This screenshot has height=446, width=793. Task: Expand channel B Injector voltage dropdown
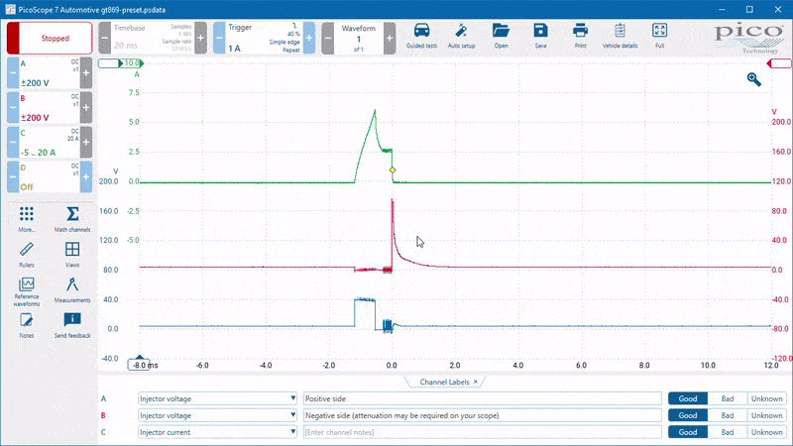292,415
